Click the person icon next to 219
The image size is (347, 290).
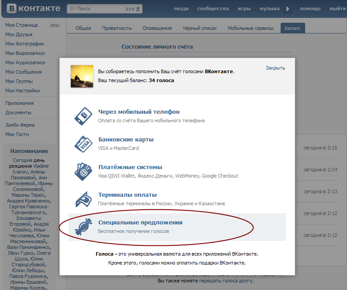click(138, 9)
